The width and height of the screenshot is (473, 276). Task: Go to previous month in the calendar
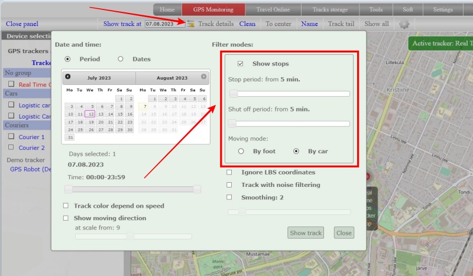tap(68, 77)
